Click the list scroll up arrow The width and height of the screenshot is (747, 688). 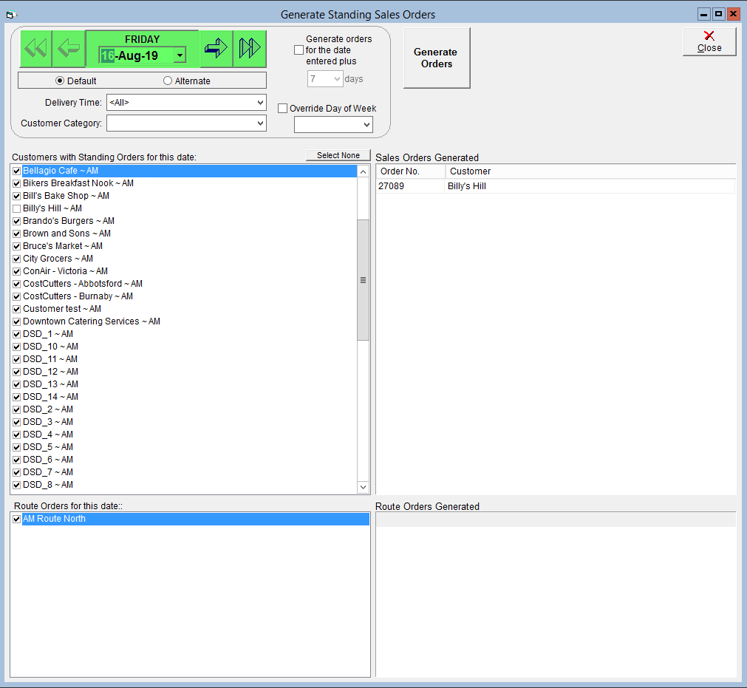click(x=363, y=171)
